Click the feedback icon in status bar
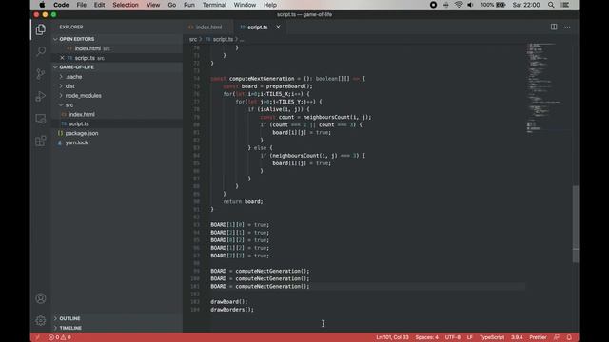The width and height of the screenshot is (609, 342). click(557, 337)
